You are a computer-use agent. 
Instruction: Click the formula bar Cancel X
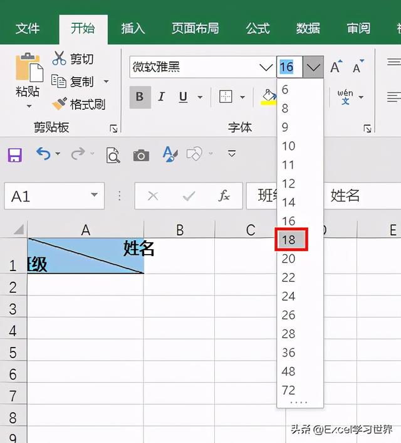pyautogui.click(x=153, y=196)
